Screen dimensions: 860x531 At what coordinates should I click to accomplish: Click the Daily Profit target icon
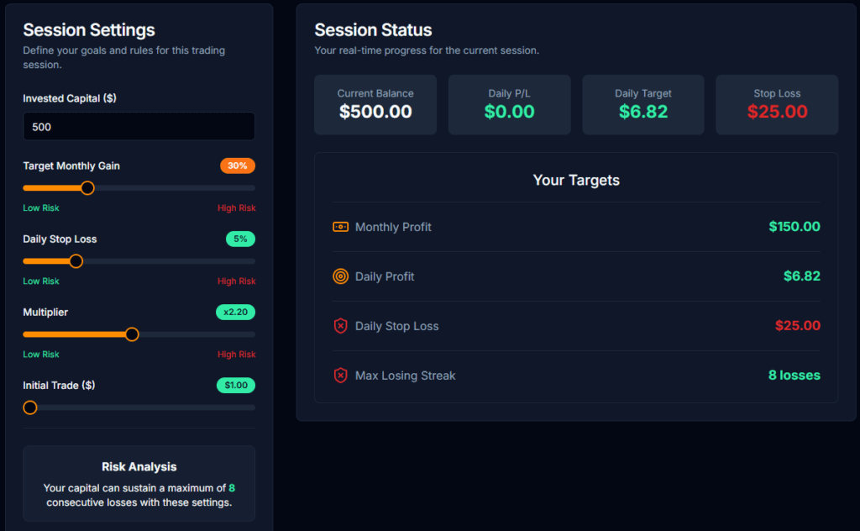point(341,276)
